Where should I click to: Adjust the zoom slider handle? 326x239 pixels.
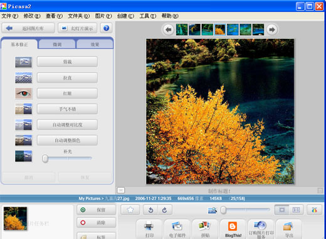click(x=223, y=210)
